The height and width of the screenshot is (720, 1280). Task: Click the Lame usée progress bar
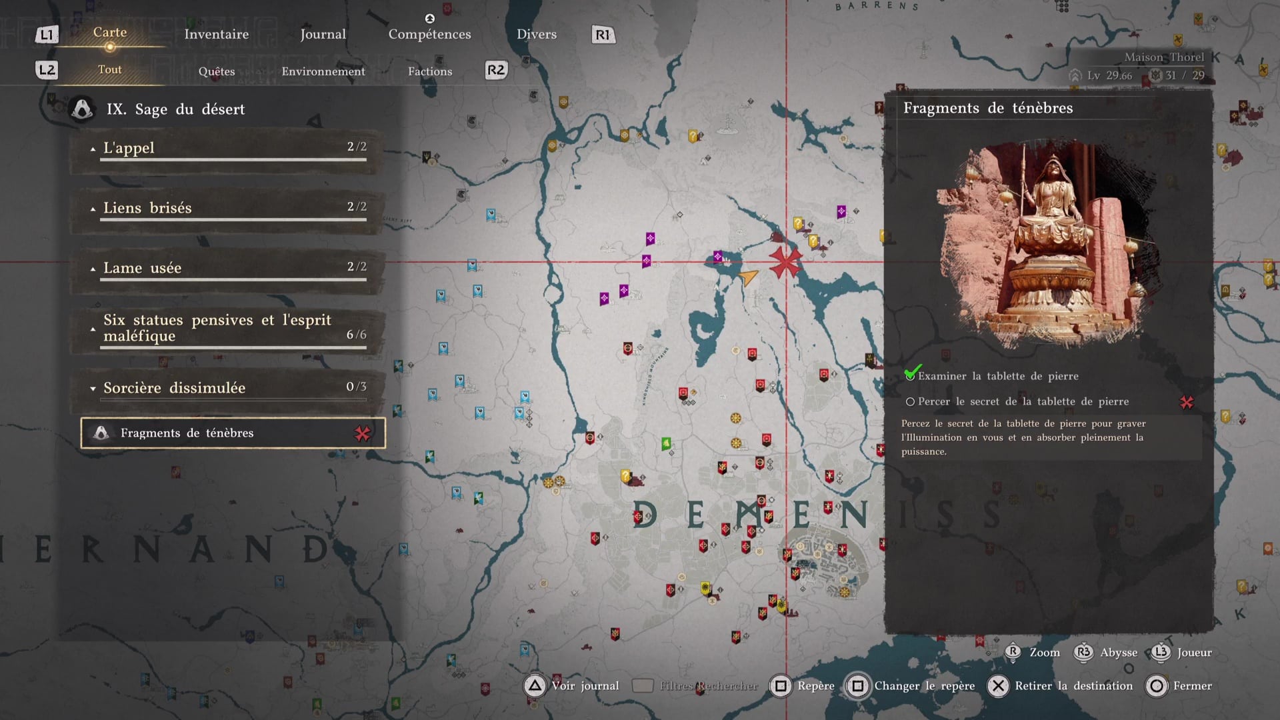pos(233,279)
